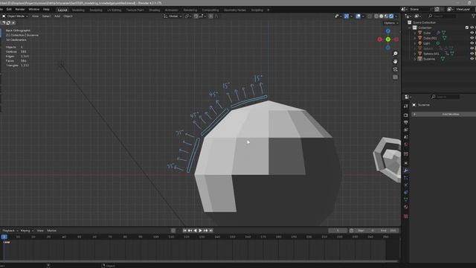Click the viewport zoom magnifier icon
476x268 pixels.
pyautogui.click(x=395, y=54)
